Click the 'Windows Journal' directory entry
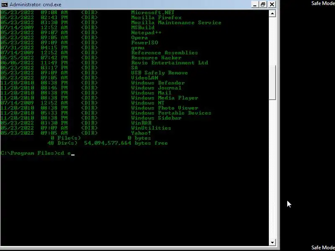 click(156, 88)
